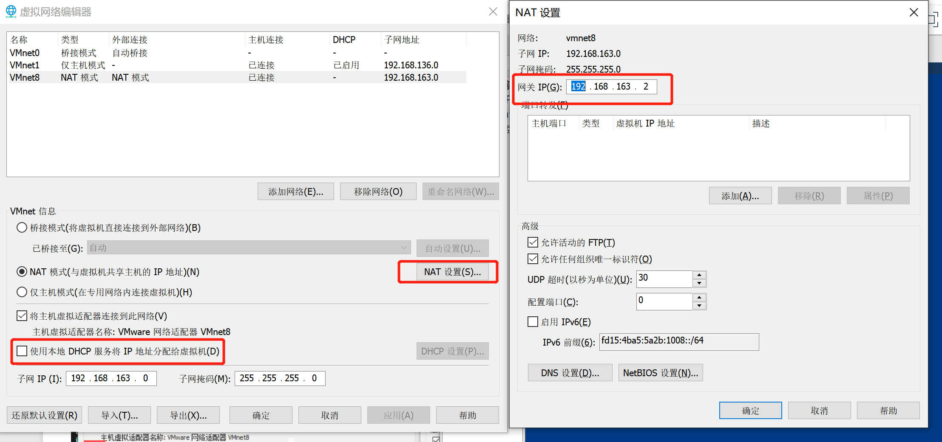Viewport: 942px width, 442px height.
Task: Click the 子网 IP input field
Action: point(111,378)
